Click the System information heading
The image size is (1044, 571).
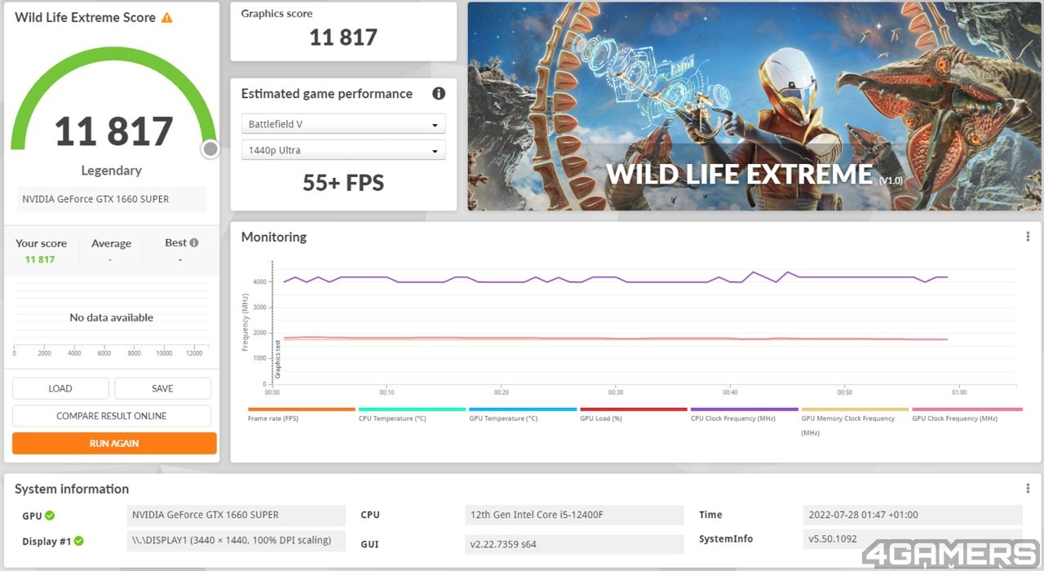(72, 489)
